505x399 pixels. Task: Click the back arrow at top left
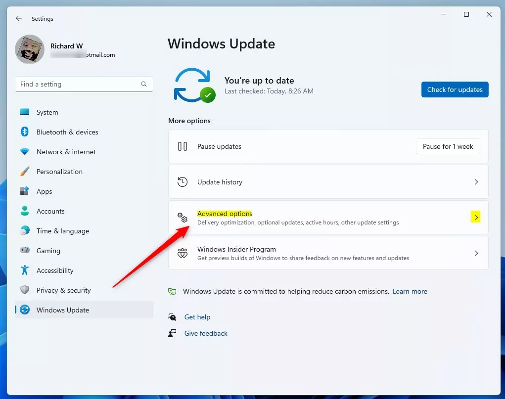(x=18, y=18)
